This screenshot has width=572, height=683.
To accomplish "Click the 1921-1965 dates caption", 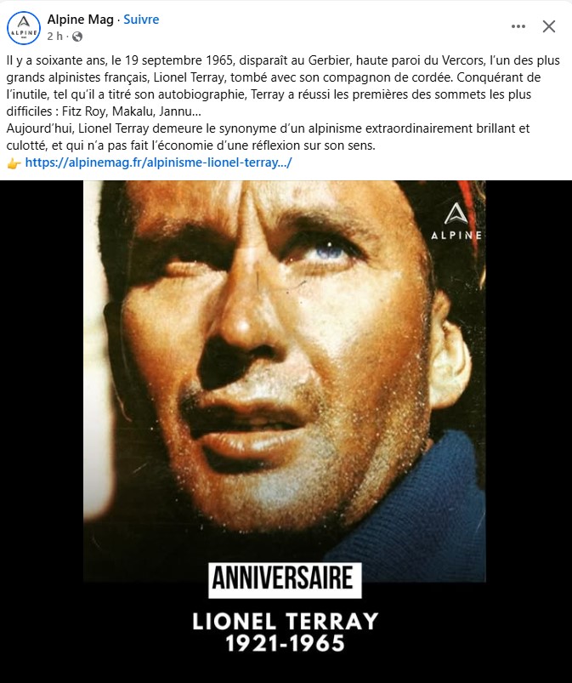I will [285, 643].
